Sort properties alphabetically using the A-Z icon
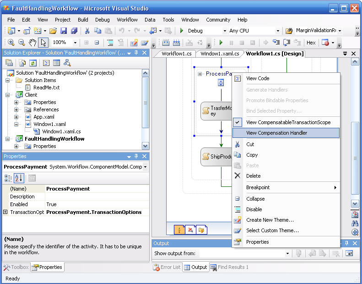Screen dimensions: 362x284 (x=19, y=178)
